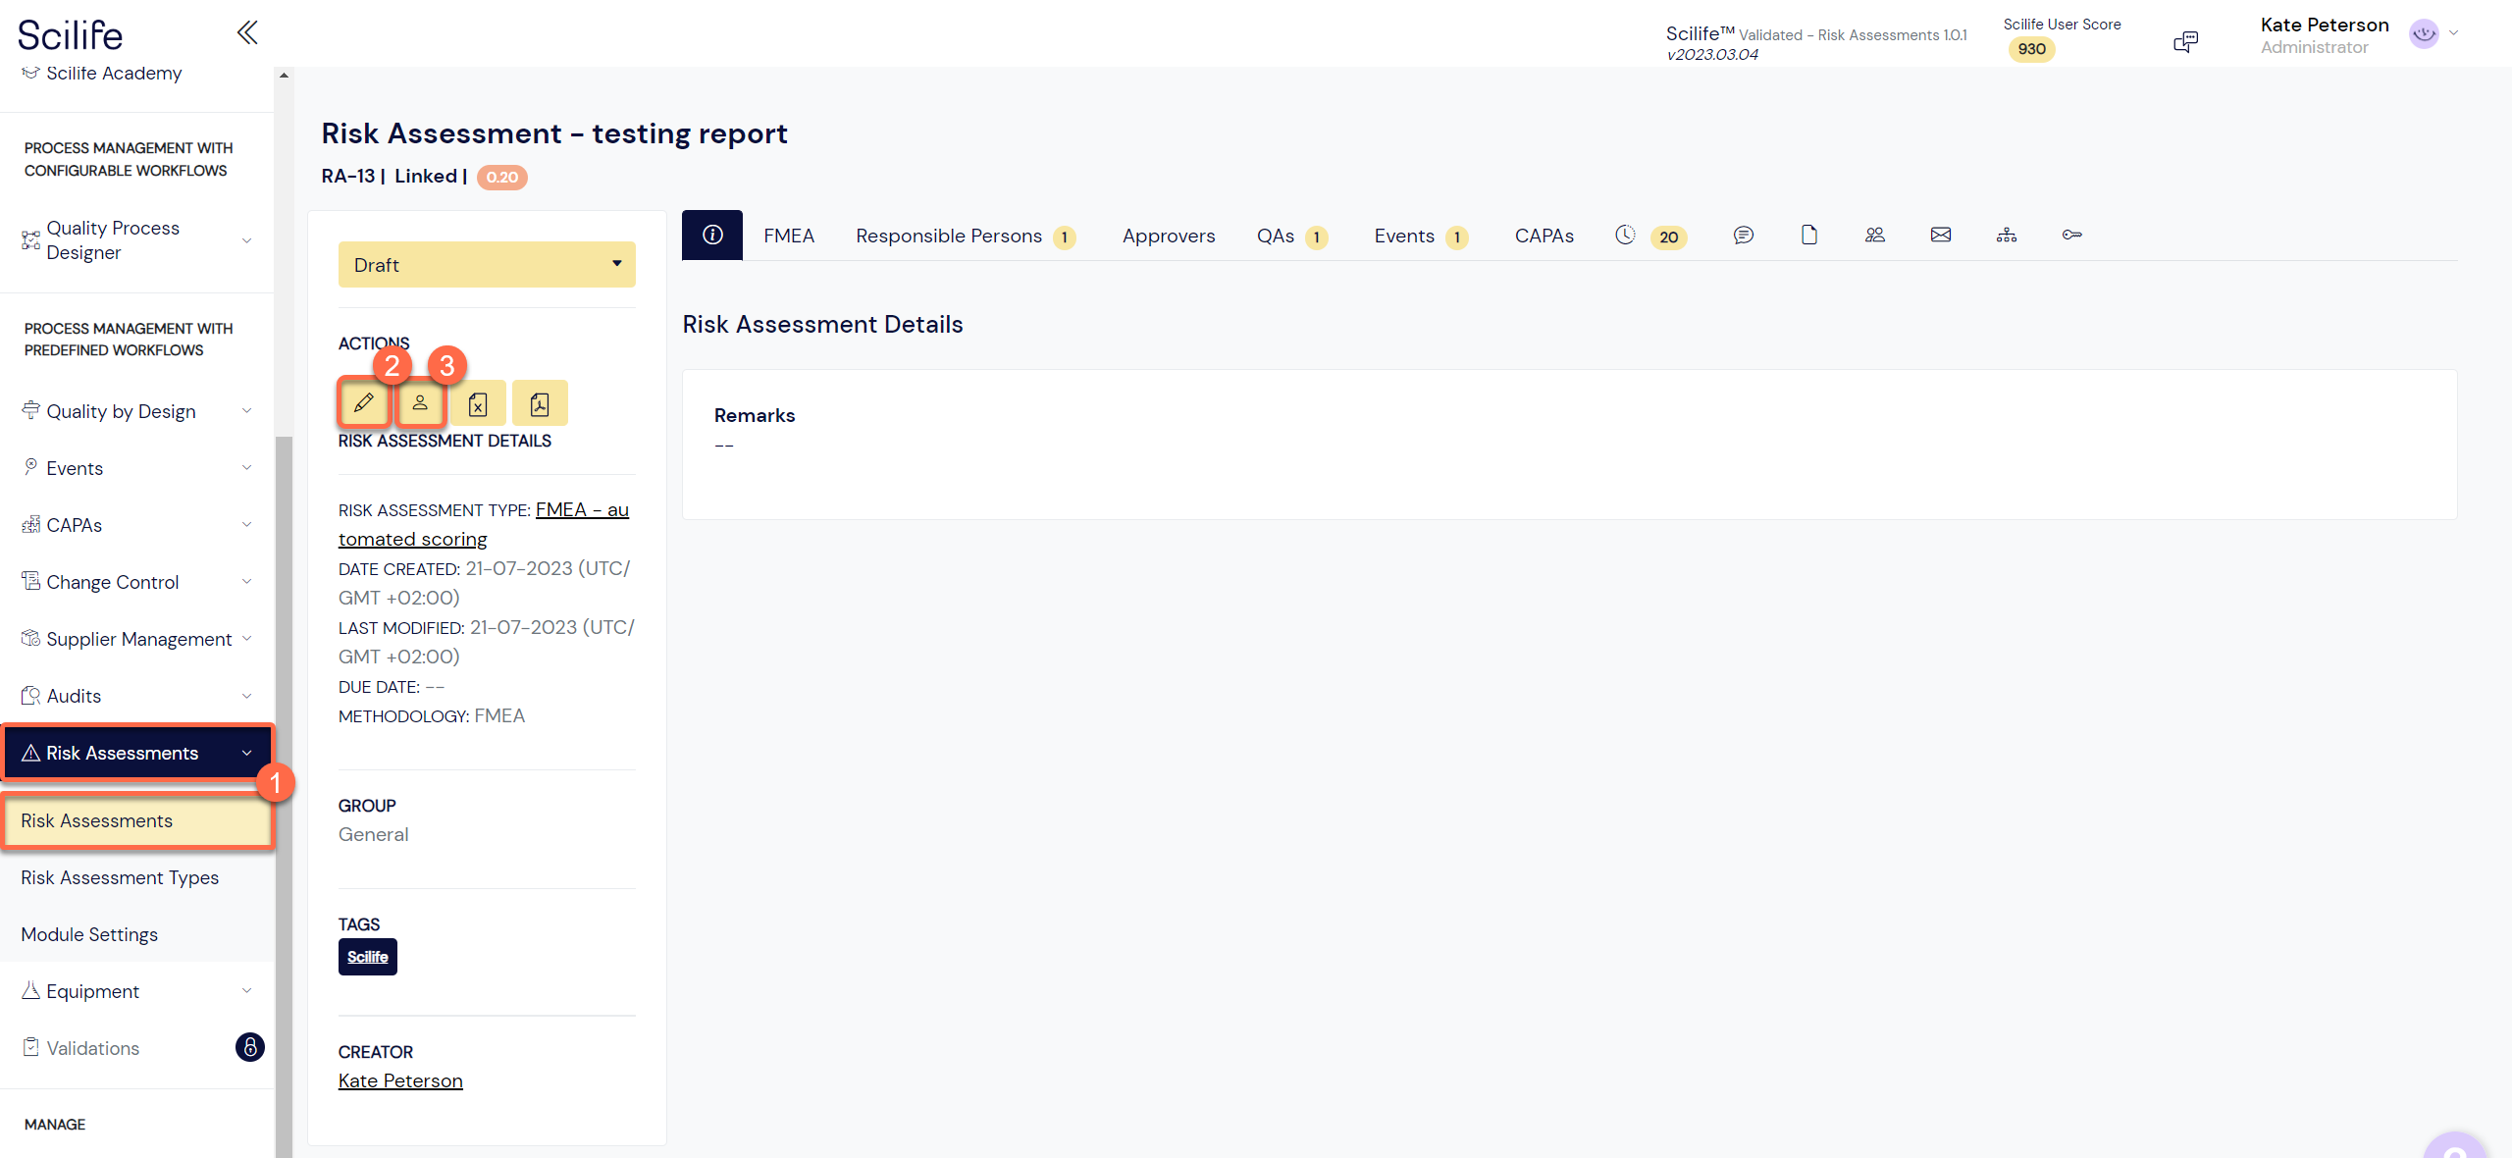
Task: Expand the CAPAs menu chevron
Action: tap(247, 525)
